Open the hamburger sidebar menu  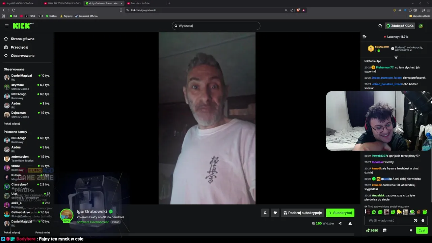6,26
